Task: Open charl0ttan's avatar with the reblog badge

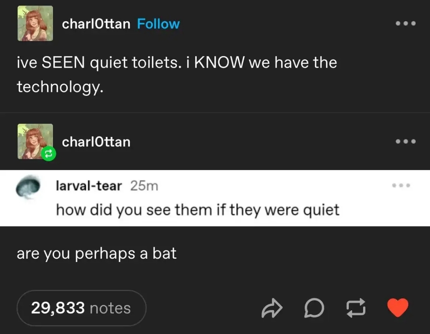Action: pos(35,141)
